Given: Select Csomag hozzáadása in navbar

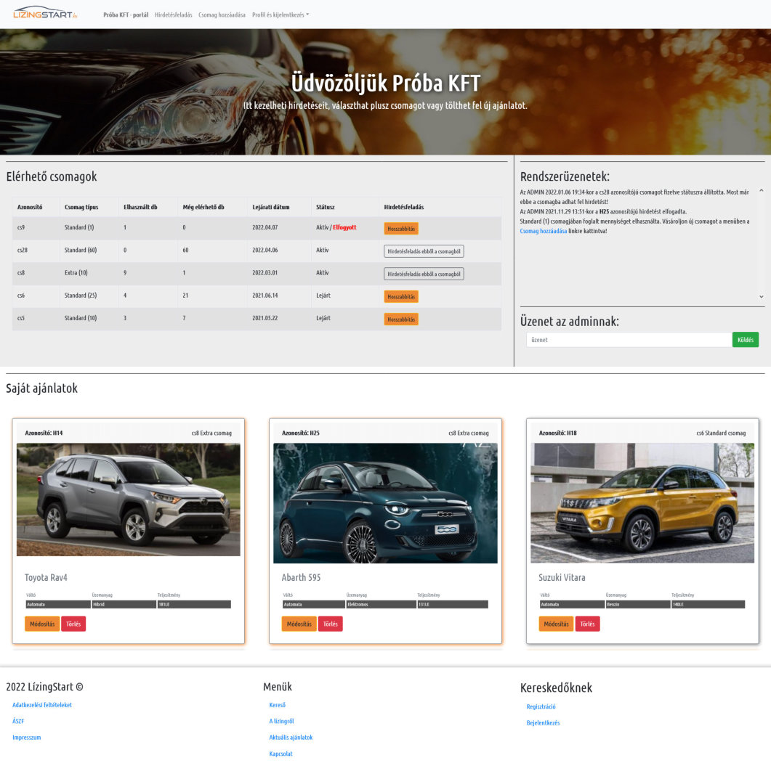Looking at the screenshot, I should pos(222,15).
